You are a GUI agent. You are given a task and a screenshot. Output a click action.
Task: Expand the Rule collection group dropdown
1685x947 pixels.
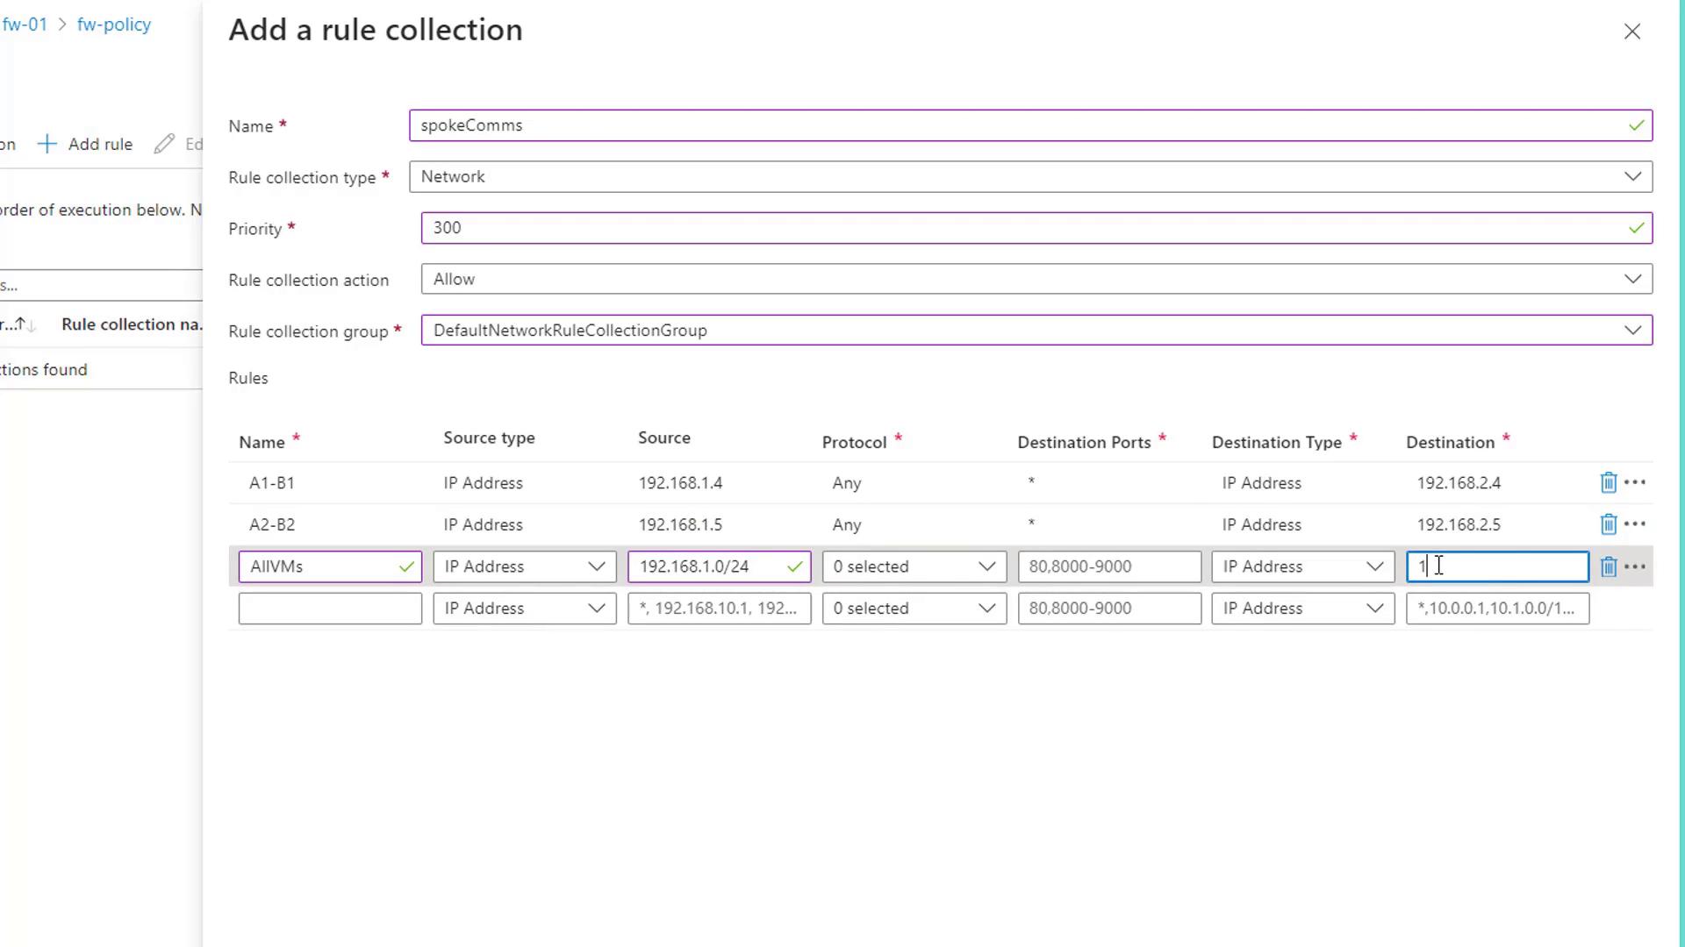click(1036, 331)
